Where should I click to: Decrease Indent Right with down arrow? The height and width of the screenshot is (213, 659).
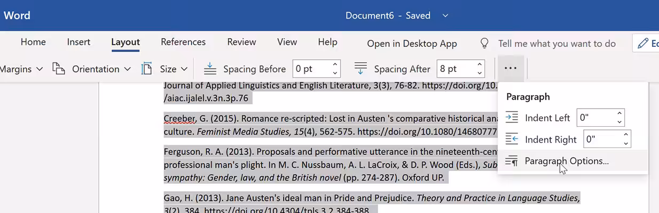(626, 143)
